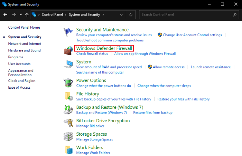Open the recent locations dropdown arrow
Viewport: 242px width, 156px height.
pos(21,15)
